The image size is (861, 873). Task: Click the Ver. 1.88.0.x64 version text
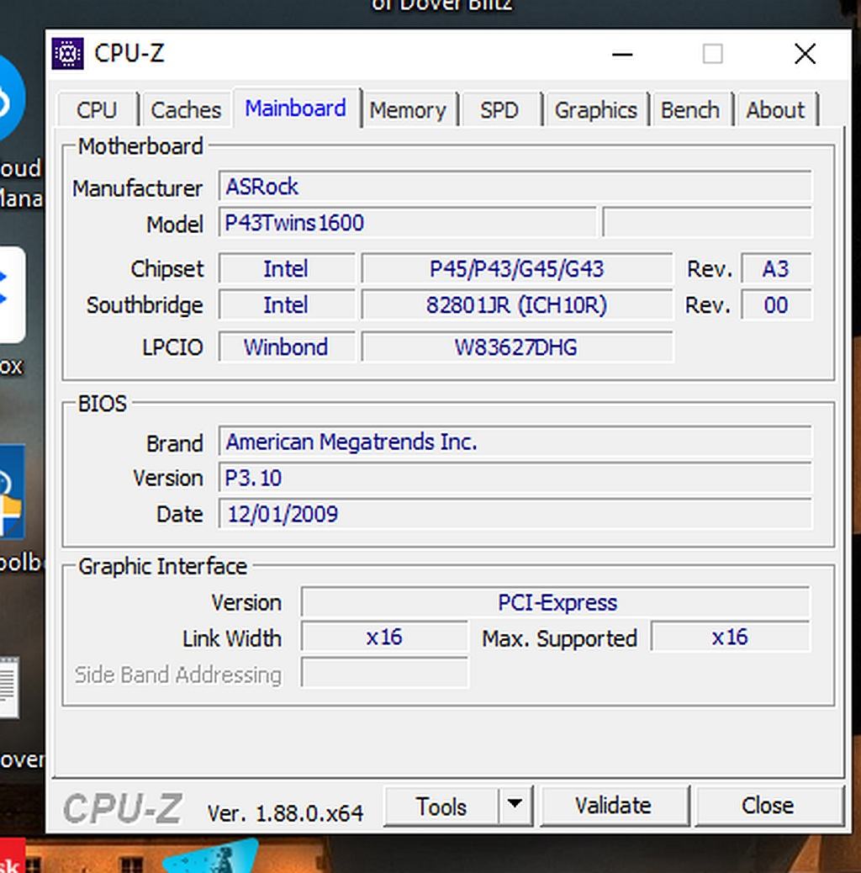285,813
